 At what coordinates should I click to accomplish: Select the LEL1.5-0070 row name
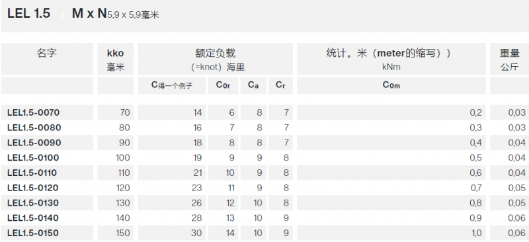[x=34, y=112]
